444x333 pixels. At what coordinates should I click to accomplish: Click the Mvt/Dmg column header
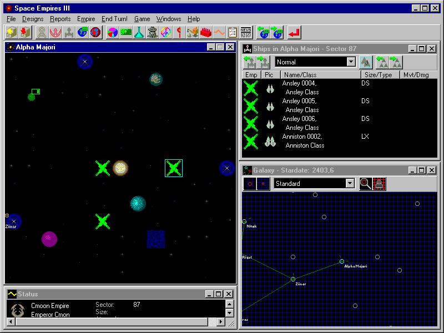click(418, 75)
